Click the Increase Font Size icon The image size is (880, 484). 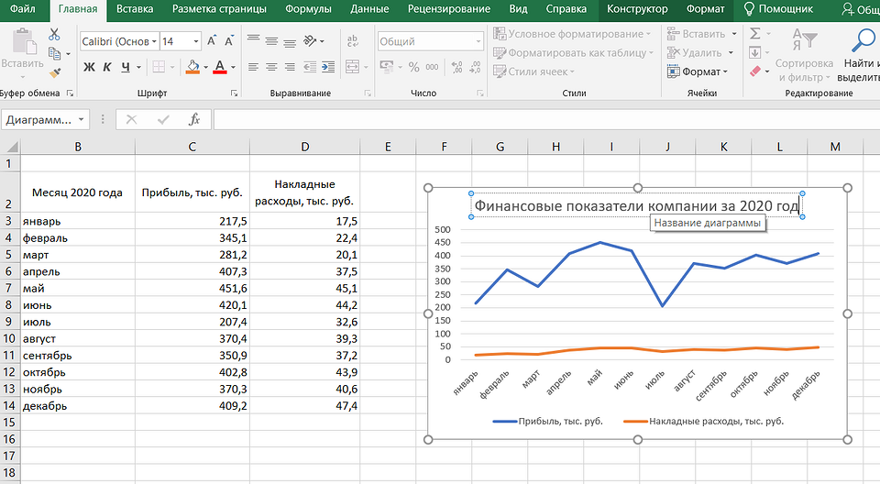pos(213,41)
